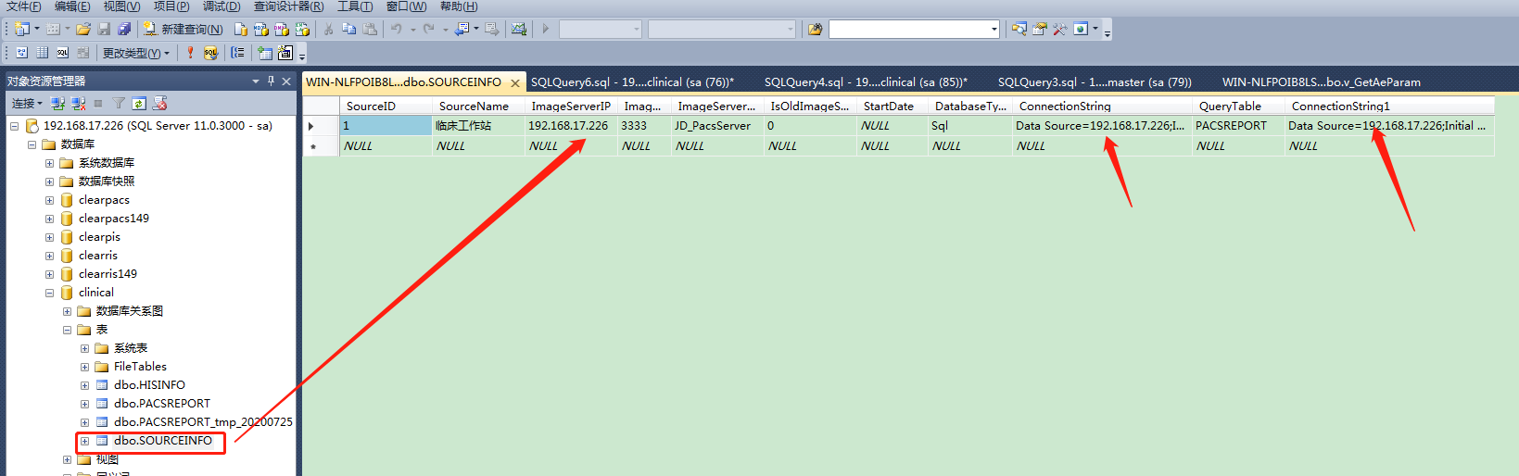Toggle the Show Criteria Pane grid icon
Screen dimensions: 1519x476
[x=42, y=54]
